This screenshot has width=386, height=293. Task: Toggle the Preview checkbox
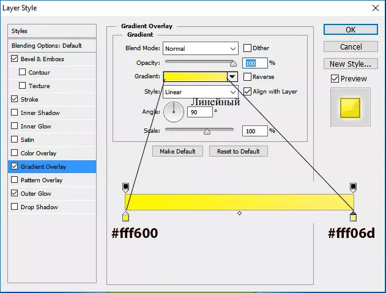coord(335,79)
